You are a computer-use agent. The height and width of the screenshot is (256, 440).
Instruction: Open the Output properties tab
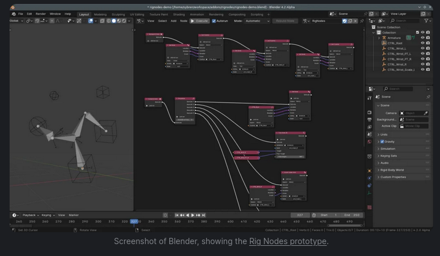click(x=369, y=120)
